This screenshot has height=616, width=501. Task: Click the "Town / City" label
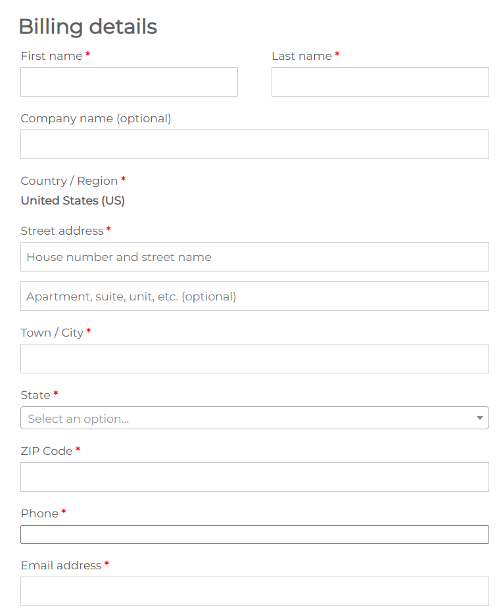pos(52,333)
